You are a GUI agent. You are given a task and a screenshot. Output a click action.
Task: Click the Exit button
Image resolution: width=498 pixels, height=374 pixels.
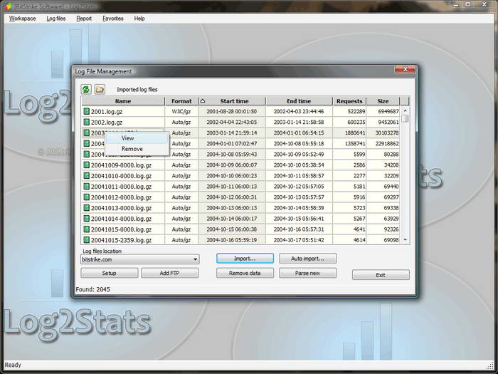click(381, 275)
